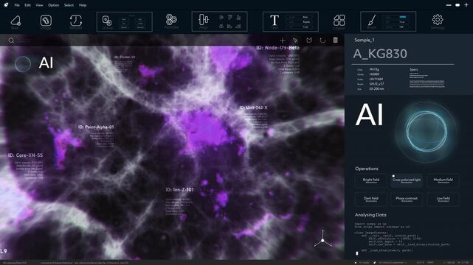Choose the Text tool

pyautogui.click(x=275, y=21)
